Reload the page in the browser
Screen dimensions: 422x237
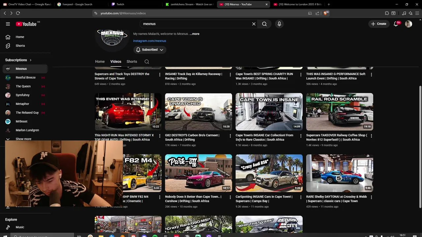tap(18, 13)
